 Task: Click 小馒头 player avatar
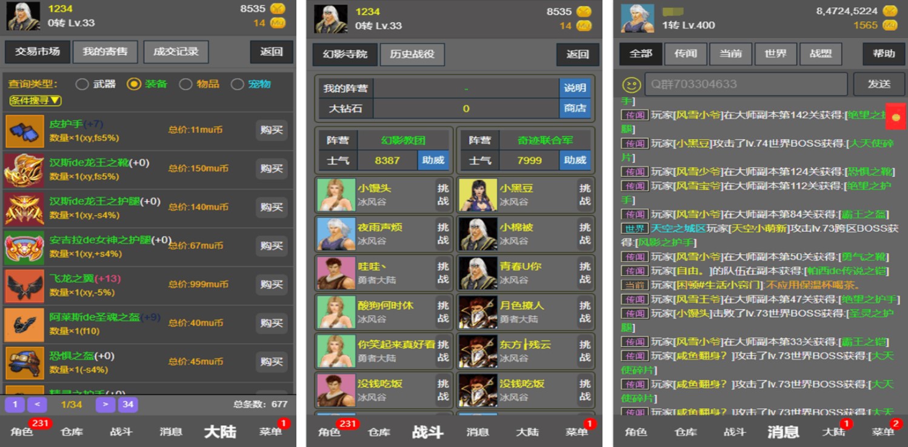335,195
